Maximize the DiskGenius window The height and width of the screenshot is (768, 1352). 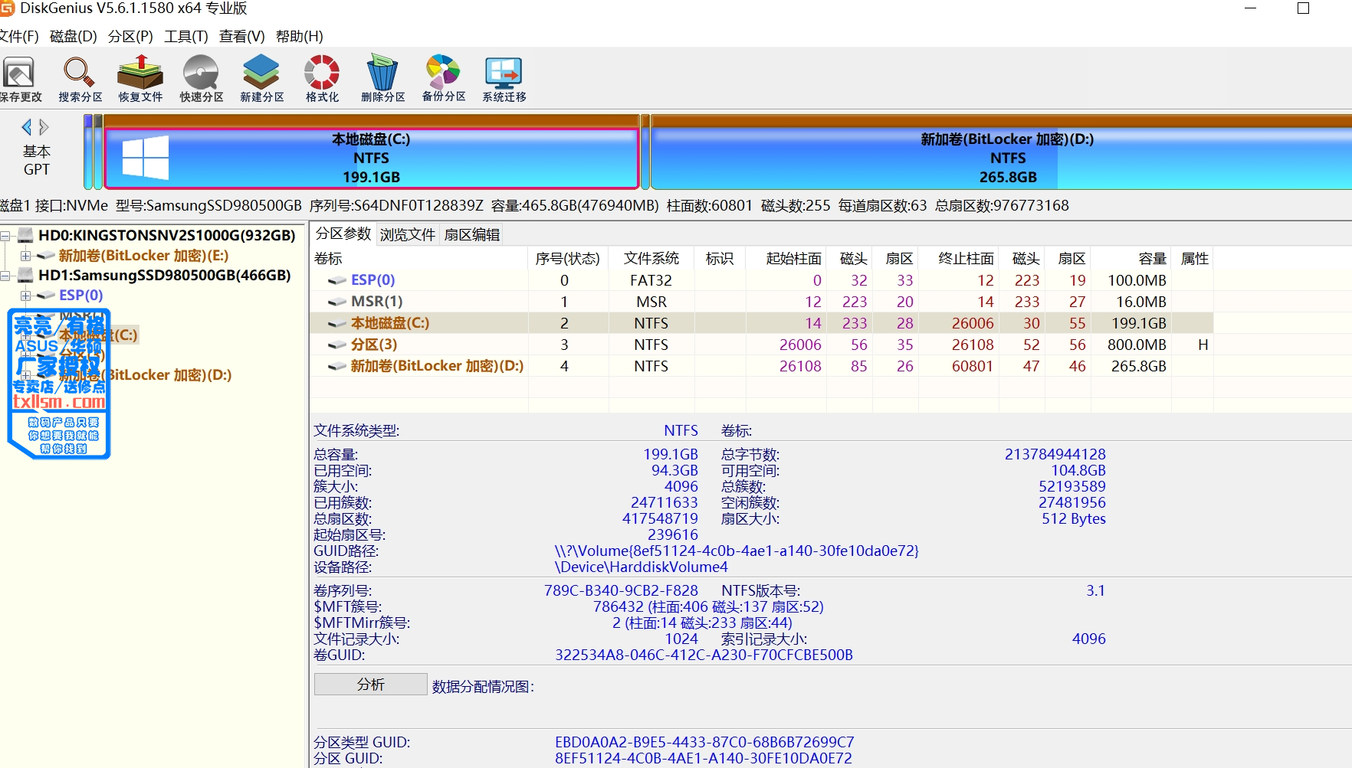[1303, 8]
